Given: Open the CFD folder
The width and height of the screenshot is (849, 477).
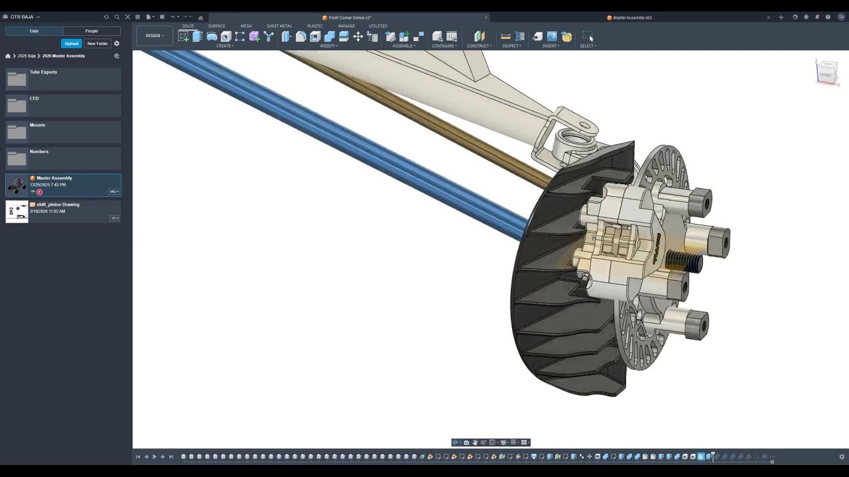Looking at the screenshot, I should tap(63, 105).
